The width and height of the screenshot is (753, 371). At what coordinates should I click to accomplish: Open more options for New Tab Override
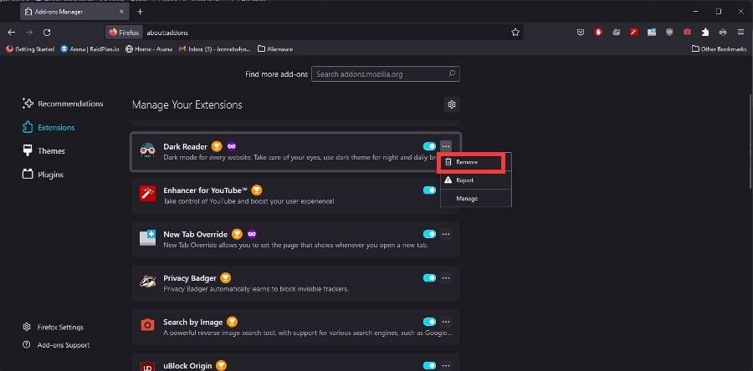click(x=446, y=234)
